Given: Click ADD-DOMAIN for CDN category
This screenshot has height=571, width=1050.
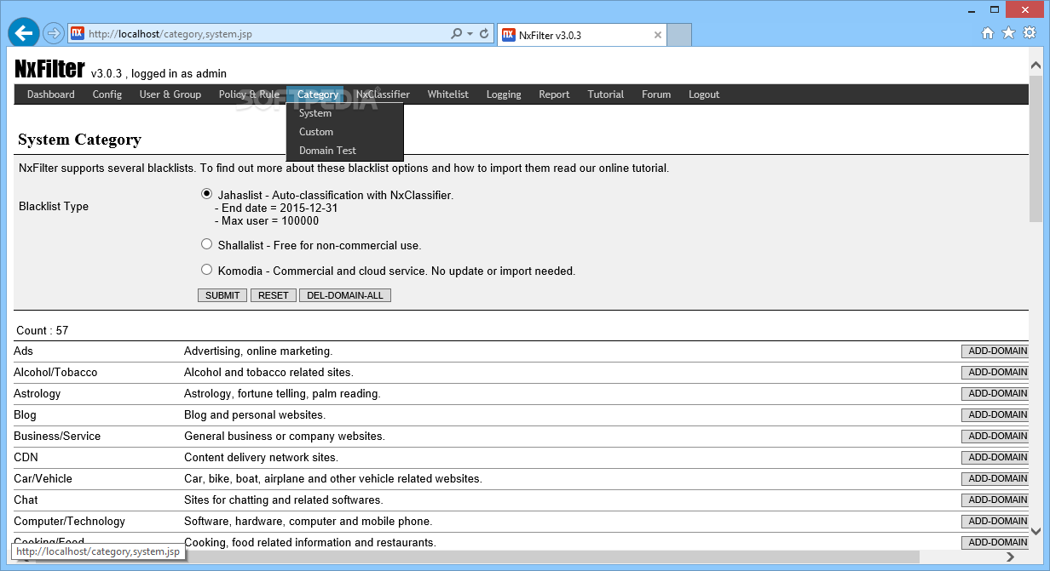Looking at the screenshot, I should [x=995, y=457].
